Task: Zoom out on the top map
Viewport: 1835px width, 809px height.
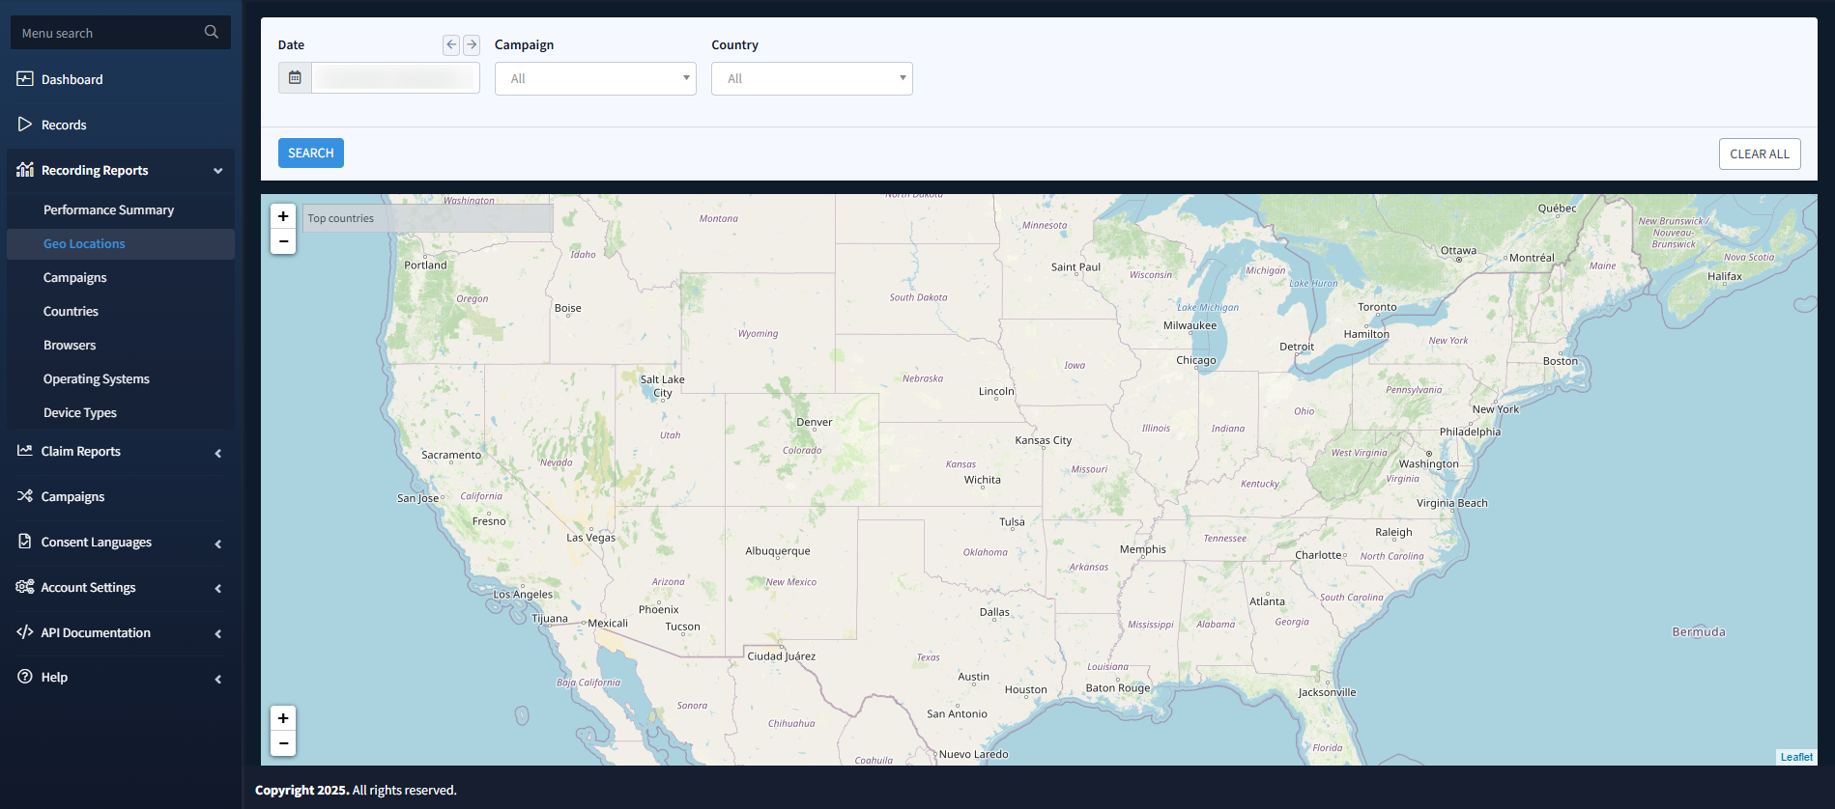Action: click(283, 241)
